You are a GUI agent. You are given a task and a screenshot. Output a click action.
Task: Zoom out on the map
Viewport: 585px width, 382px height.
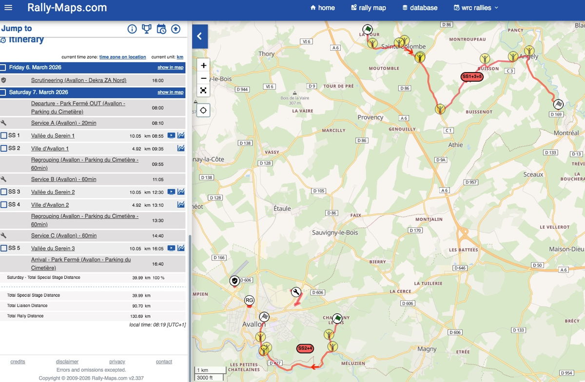203,78
